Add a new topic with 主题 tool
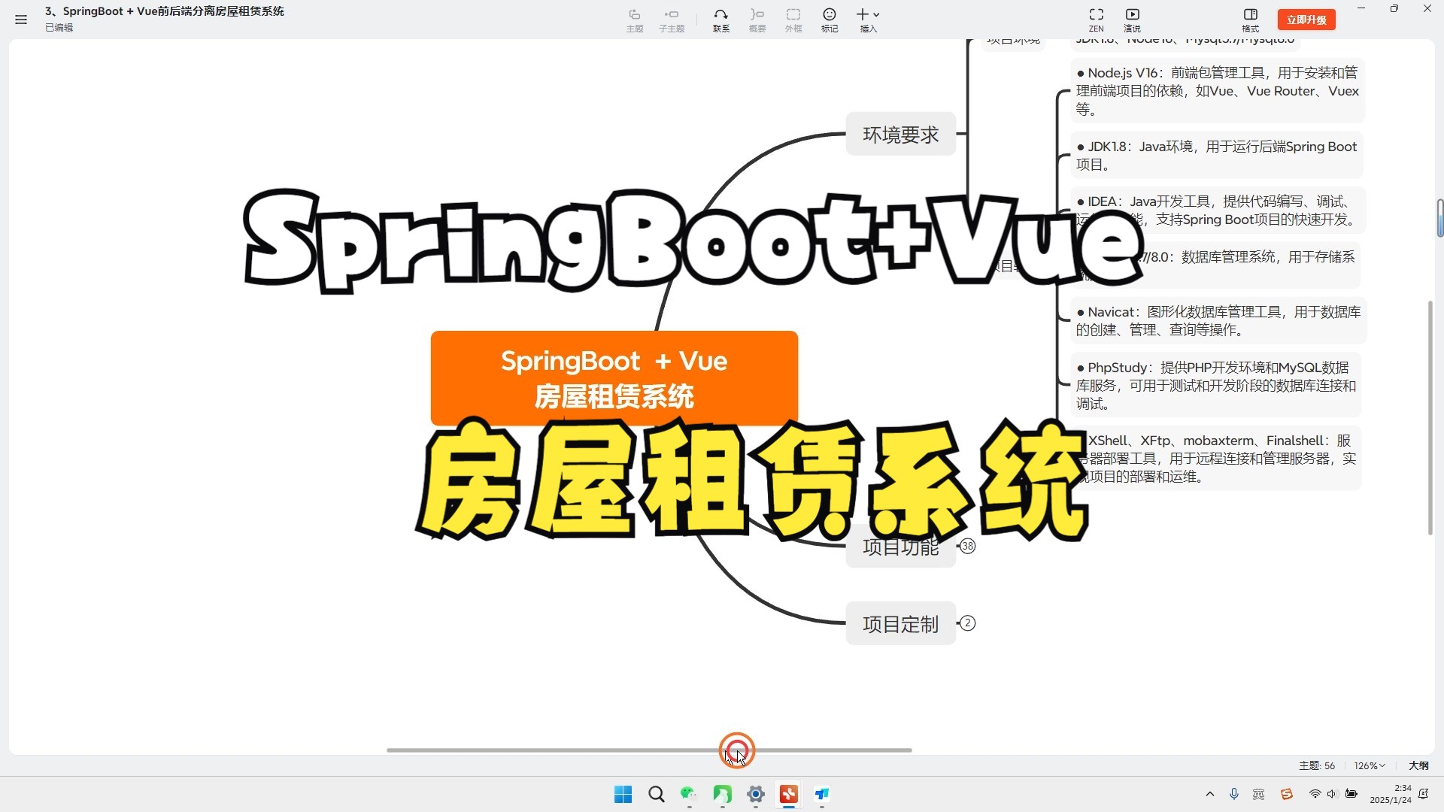Image resolution: width=1444 pixels, height=812 pixels. pos(635,20)
